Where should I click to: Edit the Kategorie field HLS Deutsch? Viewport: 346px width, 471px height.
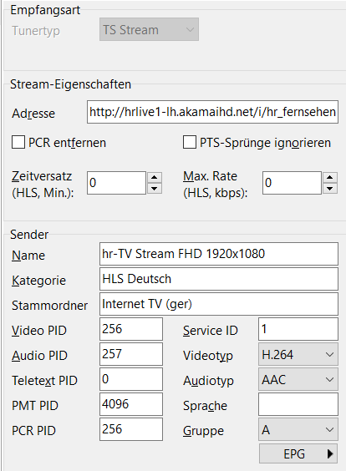coord(219,279)
